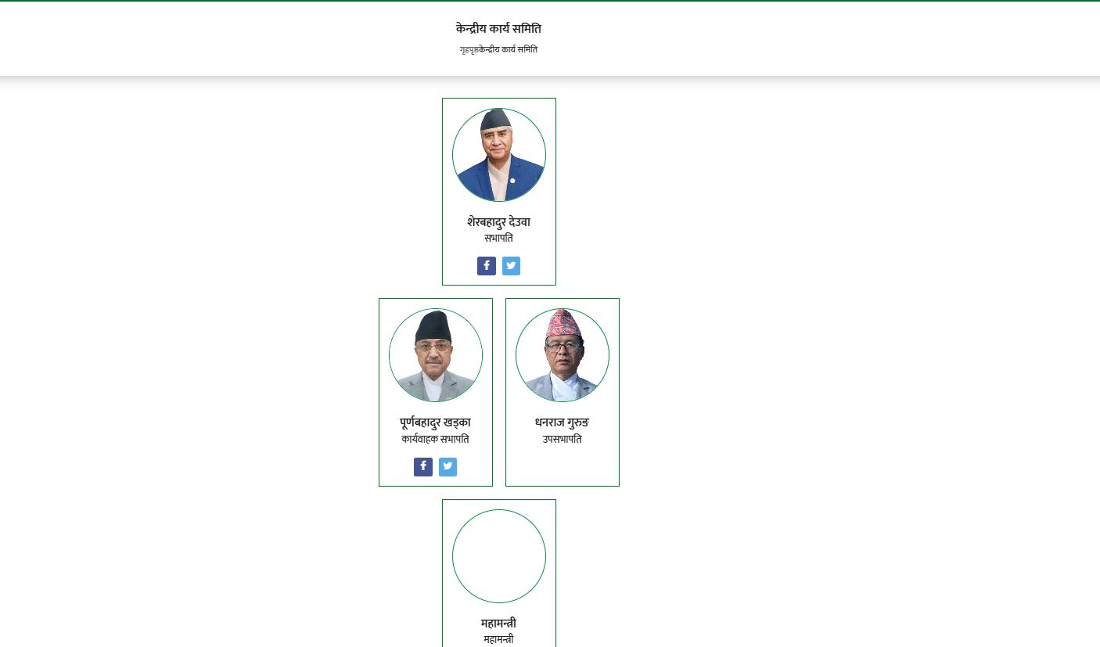
Task: Click the गृहपृष्ठ breadcrumb link
Action: click(468, 49)
